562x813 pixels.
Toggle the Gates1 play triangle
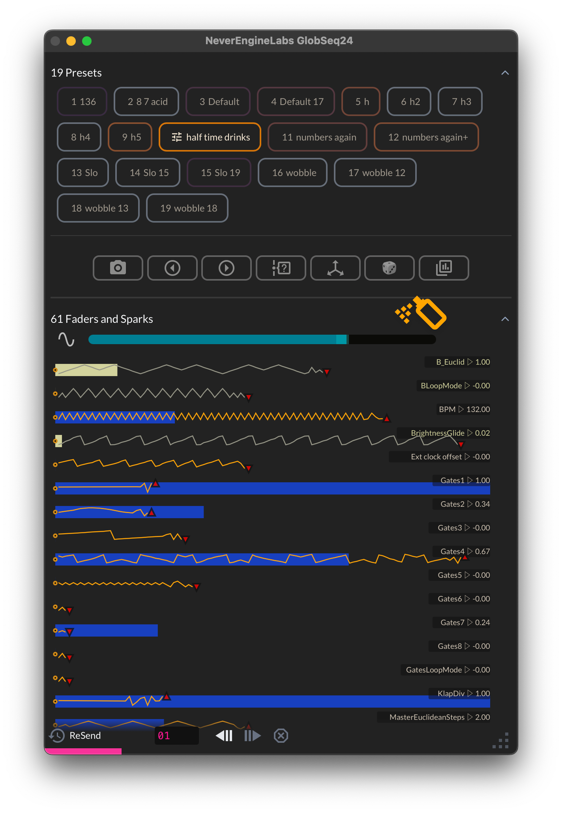click(x=470, y=480)
